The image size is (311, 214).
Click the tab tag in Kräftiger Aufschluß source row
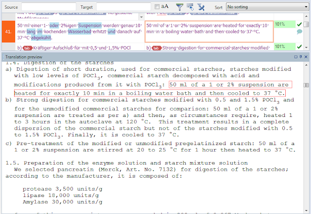(x=27, y=48)
